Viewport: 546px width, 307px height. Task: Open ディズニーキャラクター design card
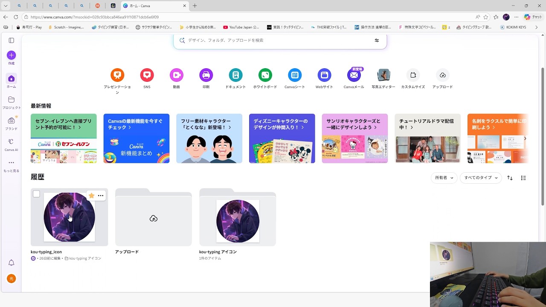[x=282, y=138]
